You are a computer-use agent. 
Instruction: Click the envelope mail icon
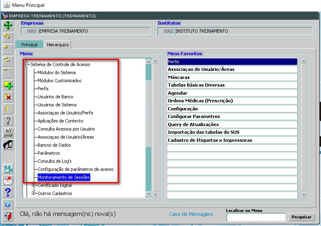pyautogui.click(x=8, y=181)
